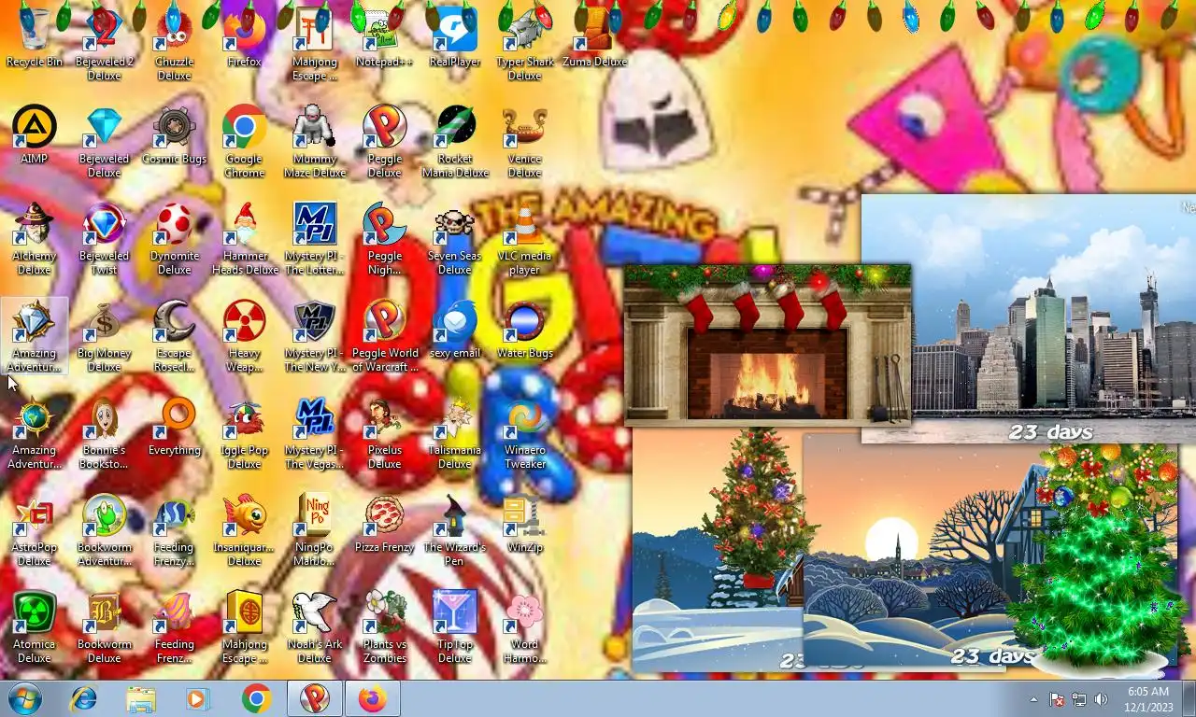This screenshot has height=717, width=1196.
Task: Select the Bonnie's Bookstore icon
Action: tap(104, 433)
